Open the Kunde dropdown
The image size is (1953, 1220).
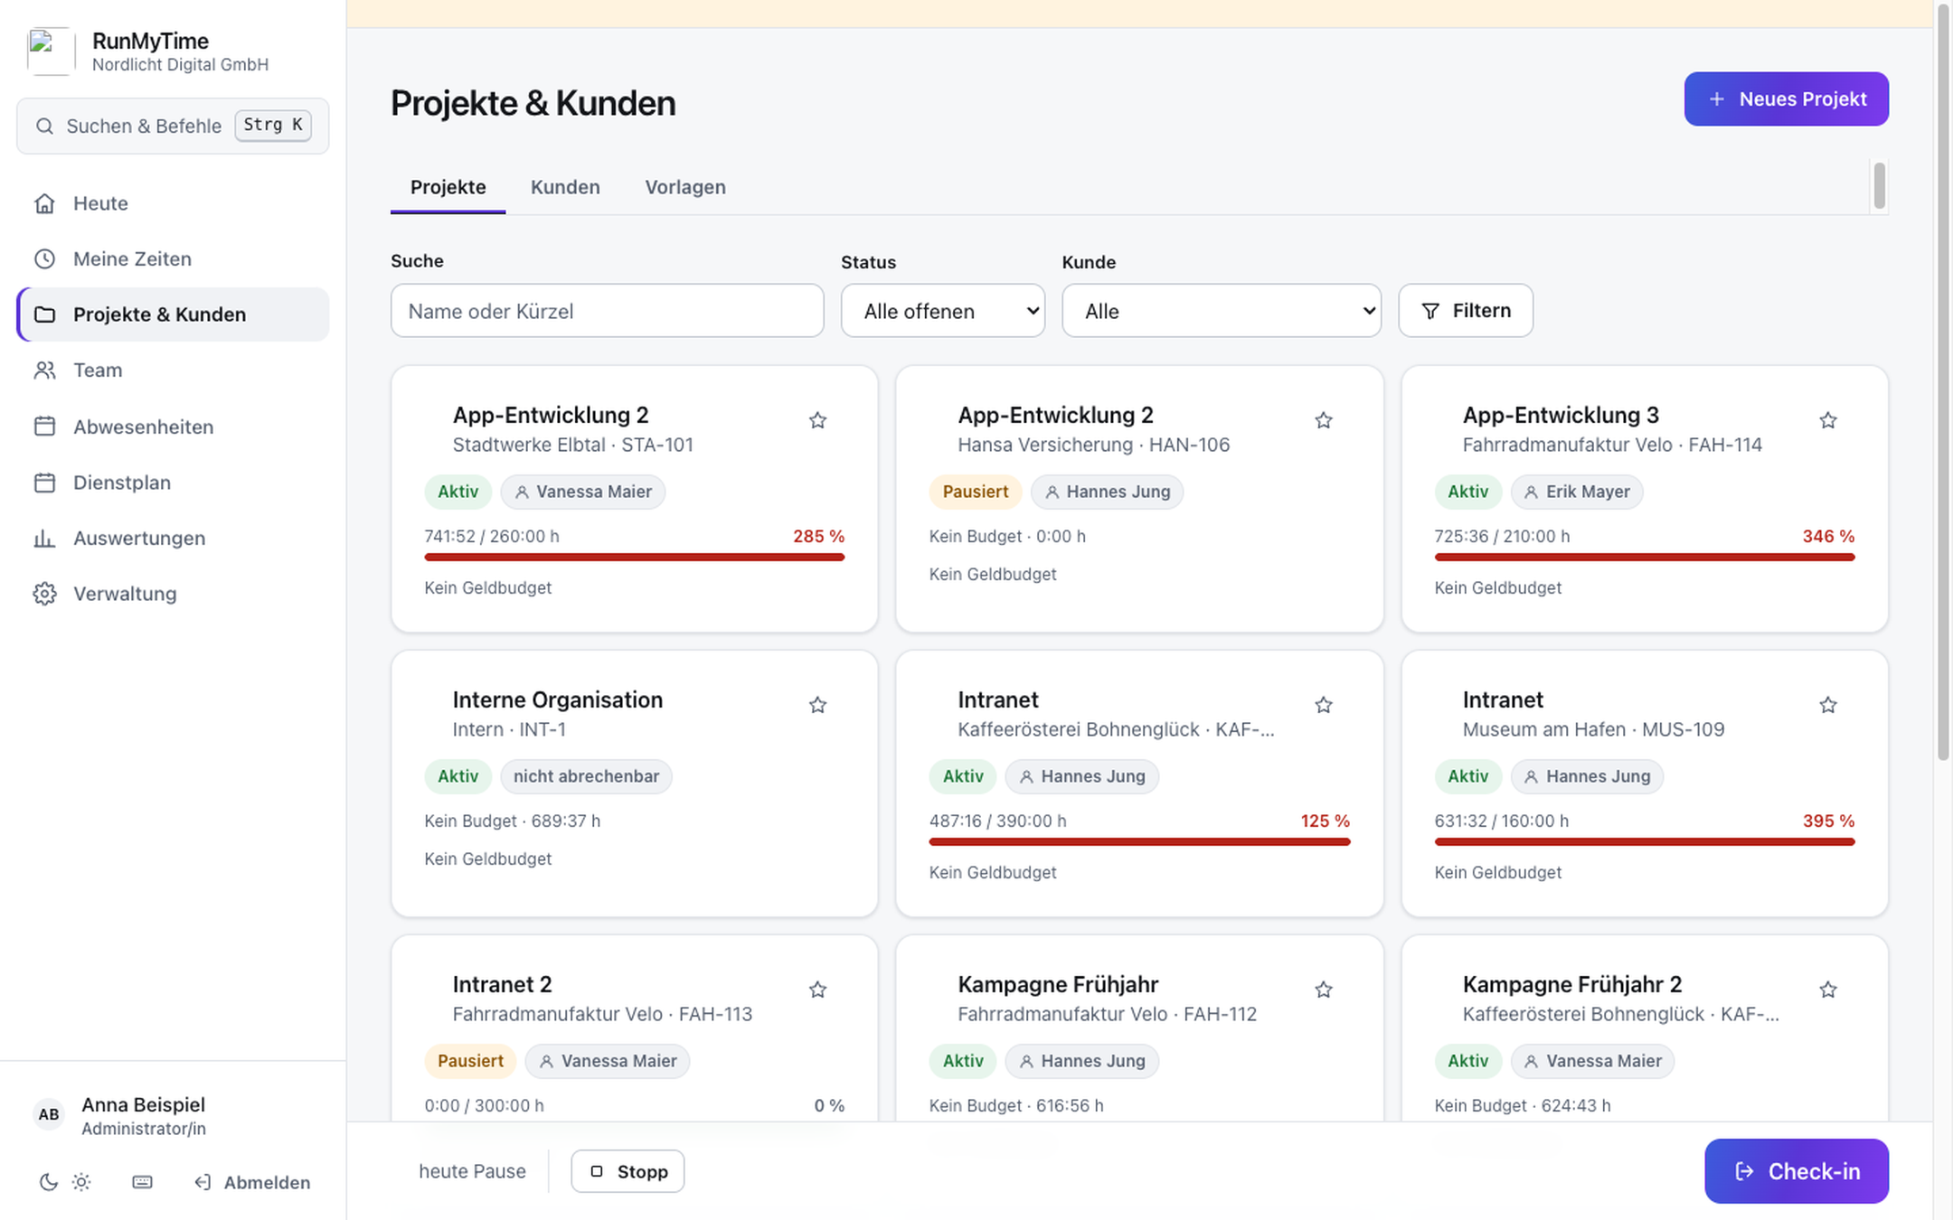click(1222, 311)
